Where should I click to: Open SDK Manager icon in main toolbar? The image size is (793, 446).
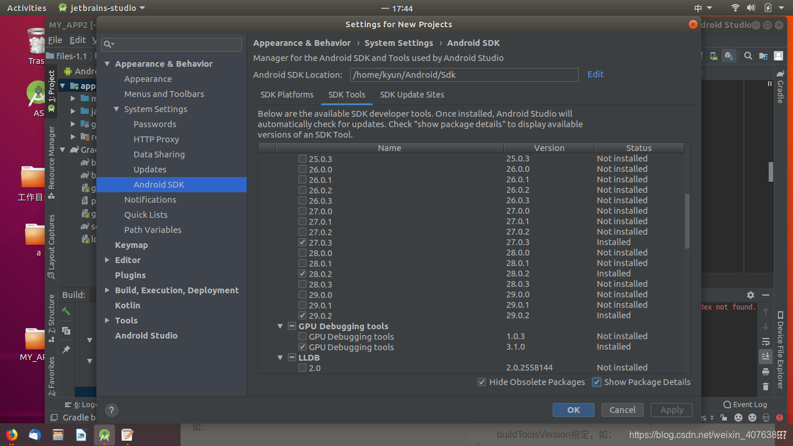[x=729, y=56]
